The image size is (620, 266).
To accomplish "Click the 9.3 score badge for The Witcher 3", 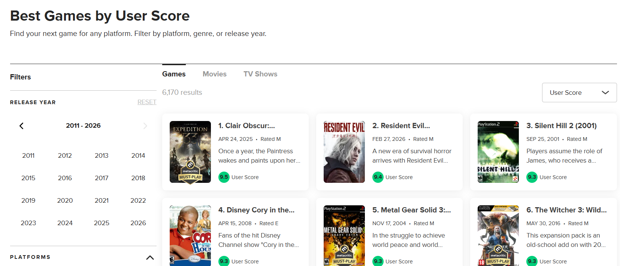I will [x=532, y=261].
